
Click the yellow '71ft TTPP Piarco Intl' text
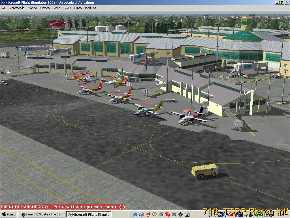(x=246, y=211)
